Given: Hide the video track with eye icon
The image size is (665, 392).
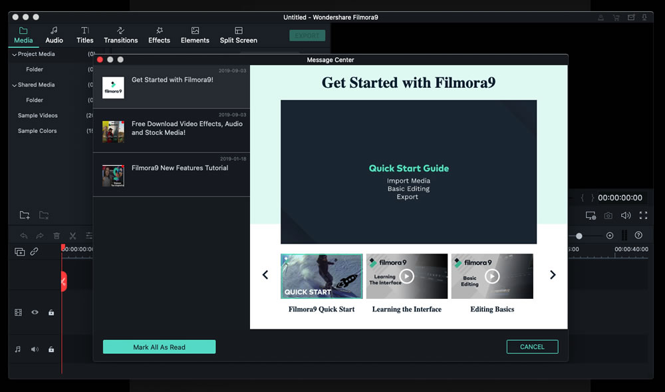Looking at the screenshot, I should 35,312.
